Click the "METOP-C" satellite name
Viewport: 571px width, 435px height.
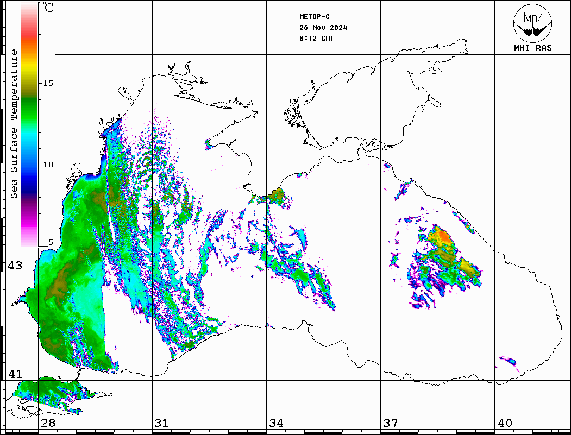click(x=315, y=17)
